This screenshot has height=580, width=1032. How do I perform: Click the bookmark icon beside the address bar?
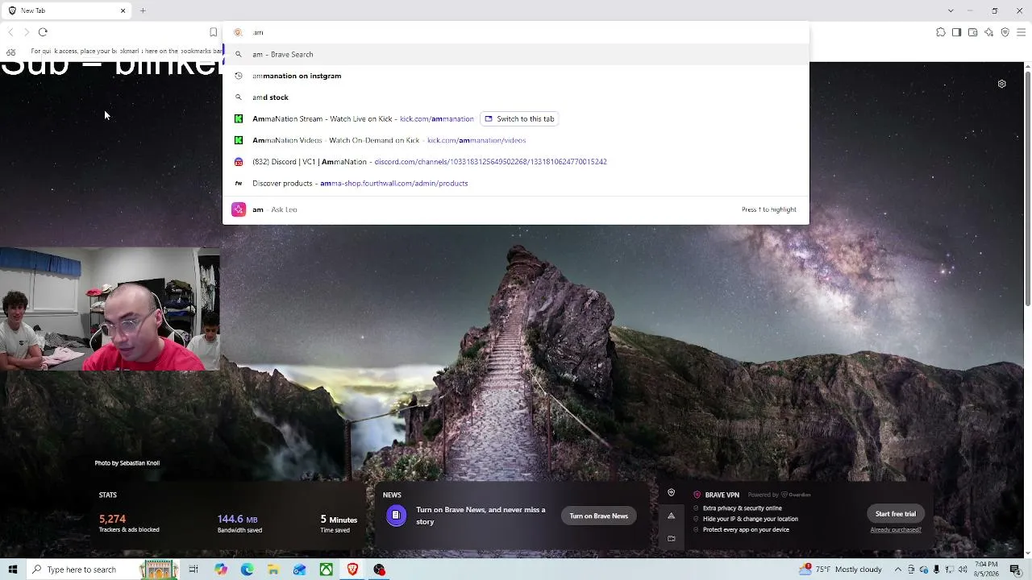coord(213,32)
